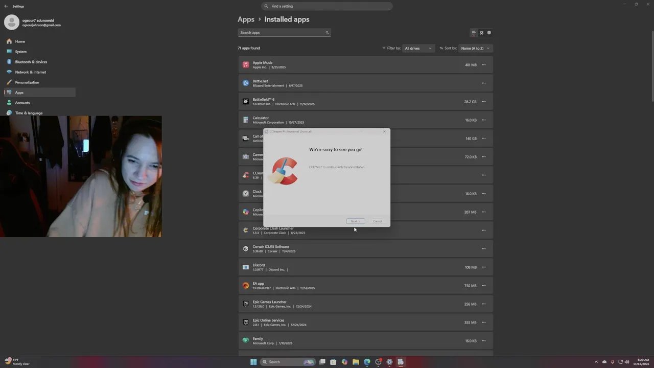Click the Windows Start button
Screen dimensions: 654x368
point(253,362)
